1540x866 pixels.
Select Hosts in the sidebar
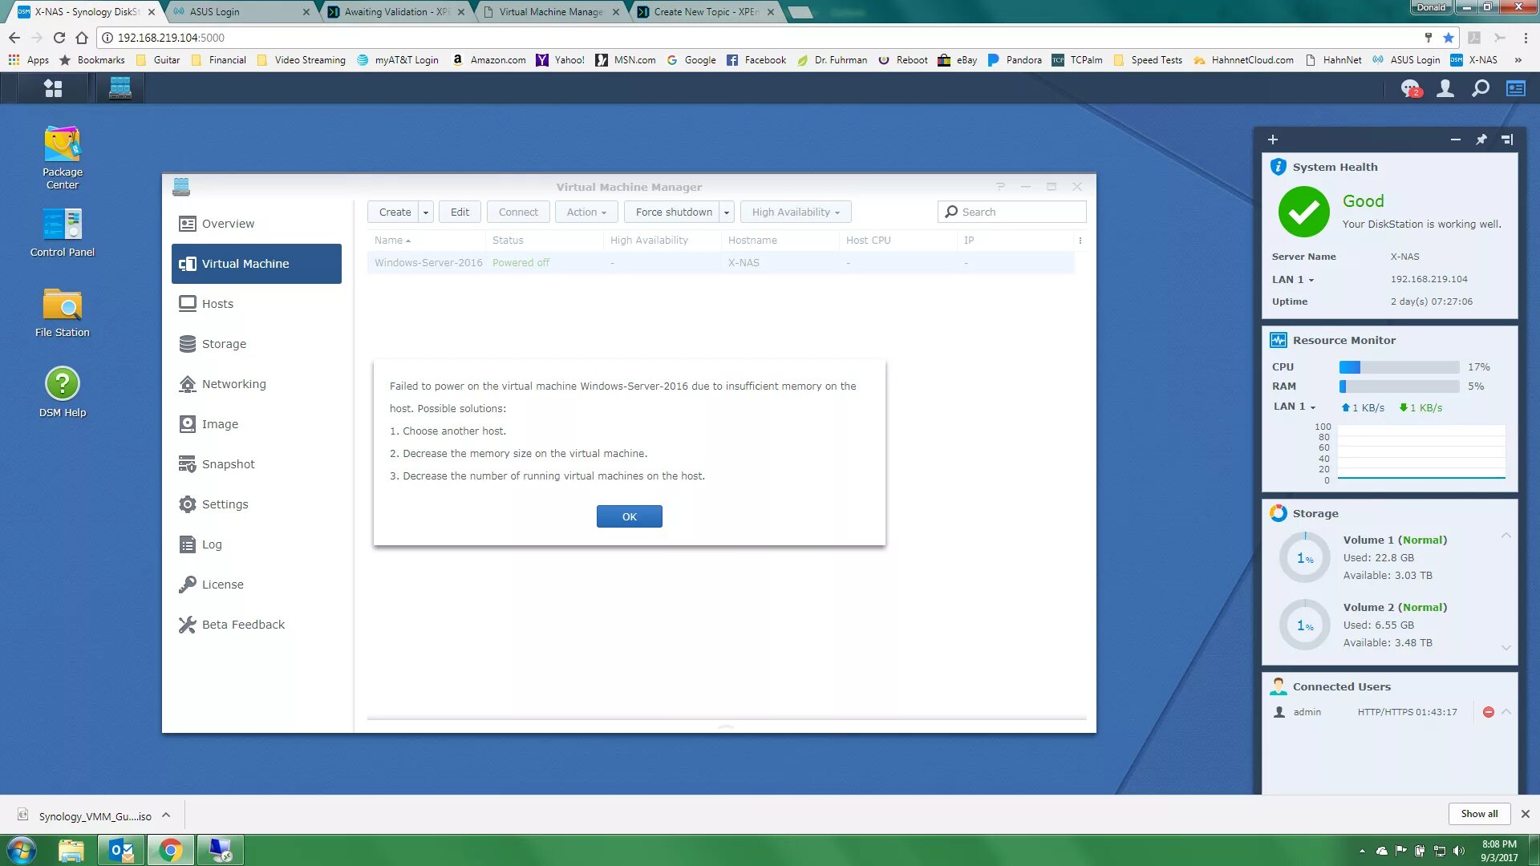pos(217,304)
